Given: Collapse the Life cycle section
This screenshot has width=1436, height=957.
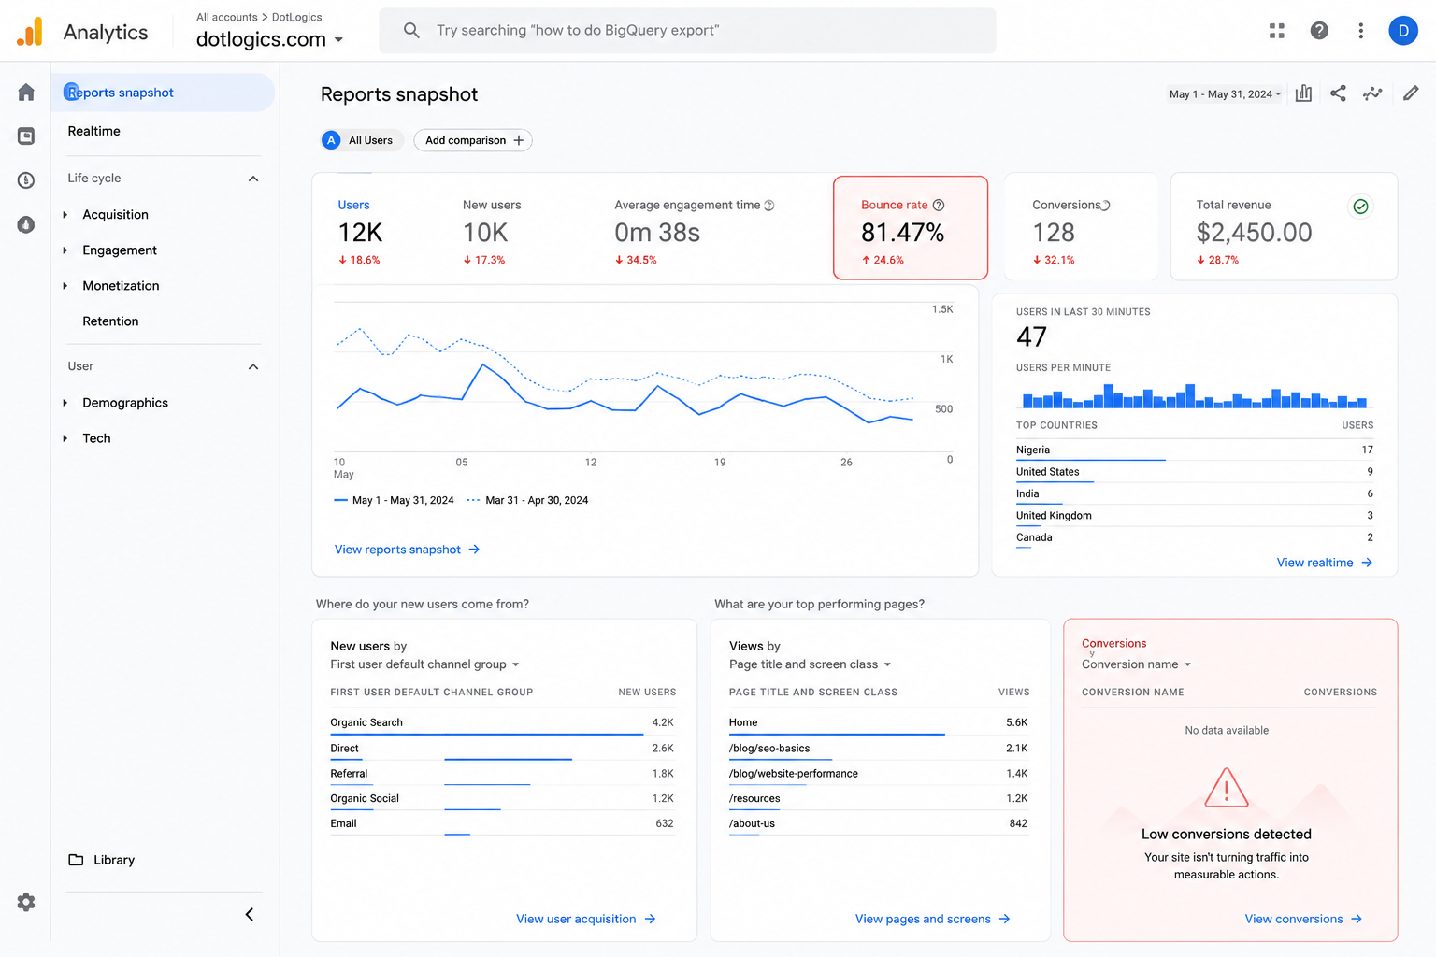Looking at the screenshot, I should tap(253, 179).
